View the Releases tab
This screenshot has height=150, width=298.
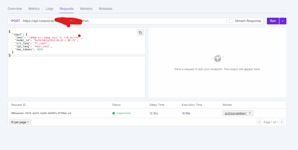click(106, 9)
